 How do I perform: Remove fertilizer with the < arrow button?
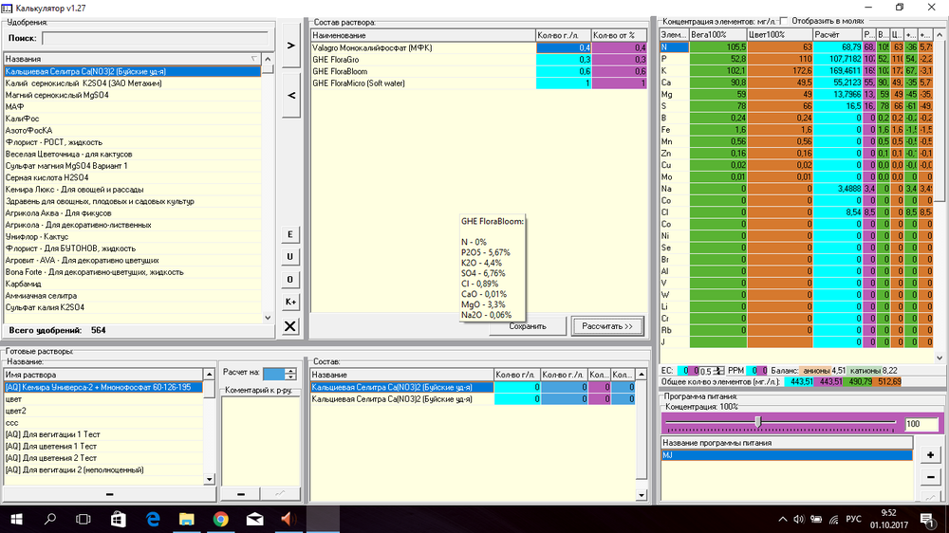[291, 95]
